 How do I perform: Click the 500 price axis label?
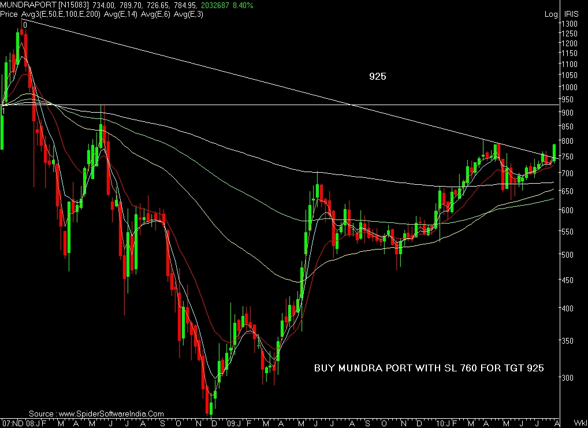568,255
